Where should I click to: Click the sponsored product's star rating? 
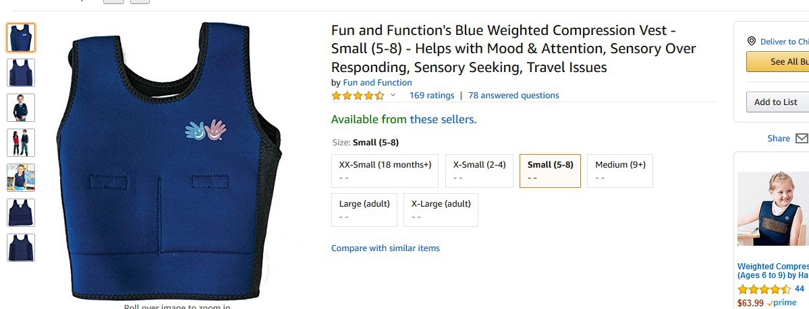(x=764, y=289)
